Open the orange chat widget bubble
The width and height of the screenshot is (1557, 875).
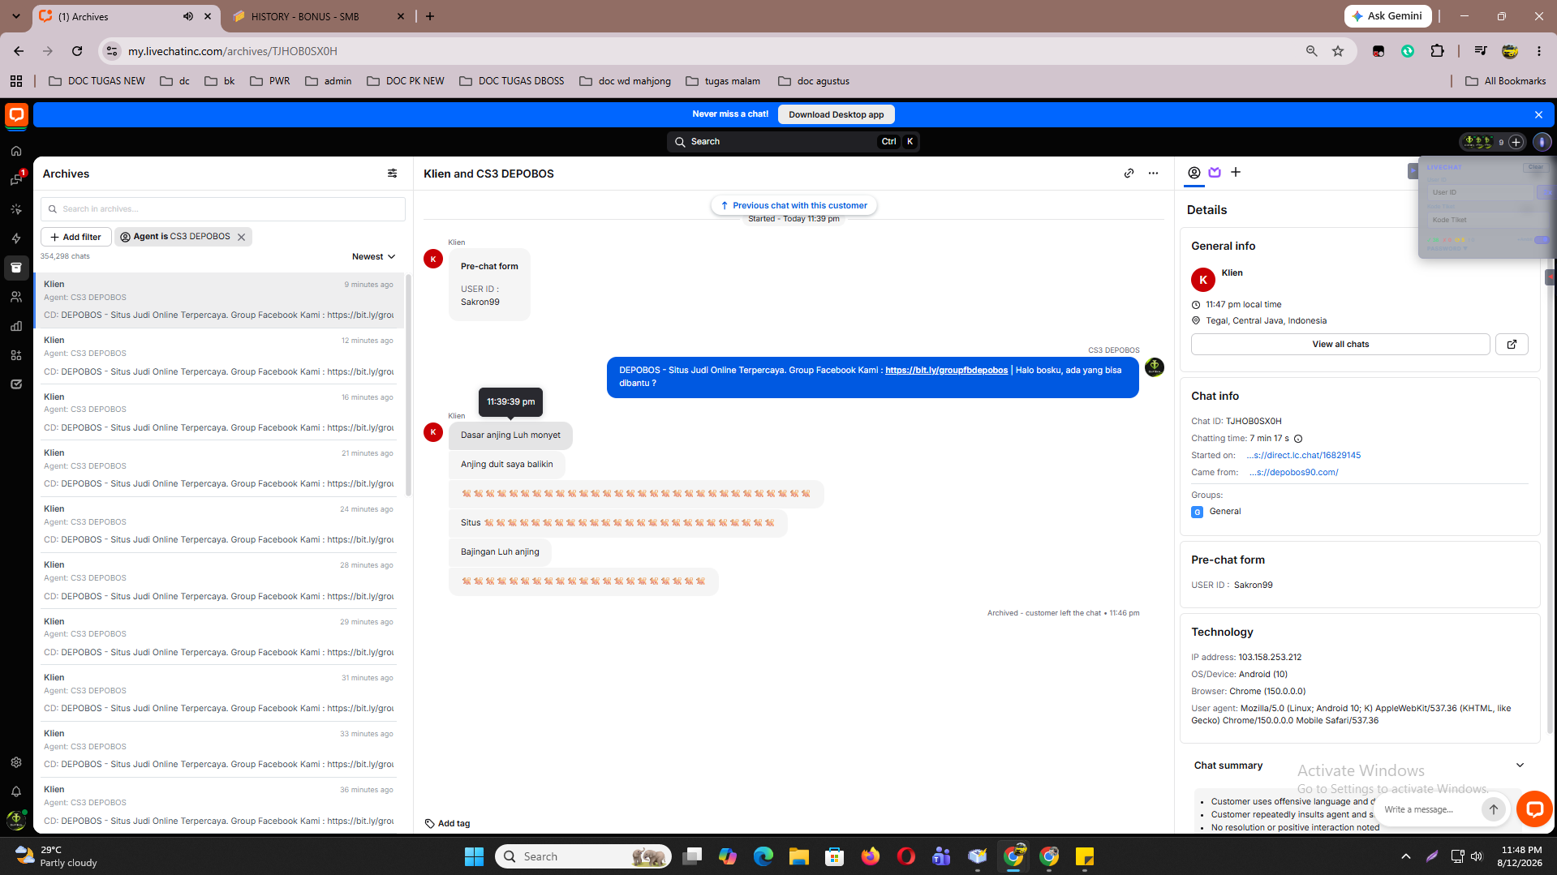point(1534,809)
